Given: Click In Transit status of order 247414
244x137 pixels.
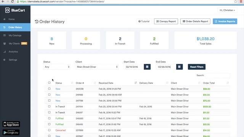Looking at the screenshot, I should click(x=60, y=107).
